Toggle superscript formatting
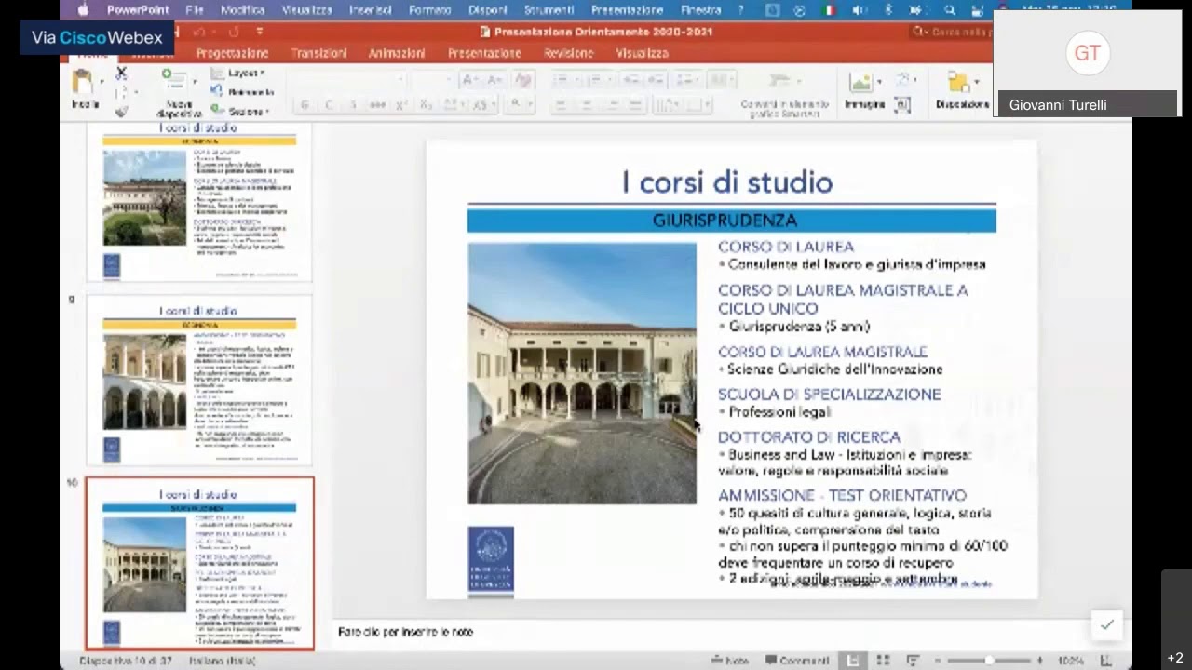The width and height of the screenshot is (1192, 670). 401,105
